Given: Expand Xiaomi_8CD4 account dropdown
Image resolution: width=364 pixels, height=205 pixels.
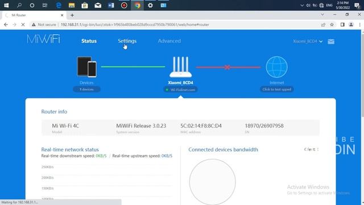Looking at the screenshot, I should pyautogui.click(x=308, y=42).
